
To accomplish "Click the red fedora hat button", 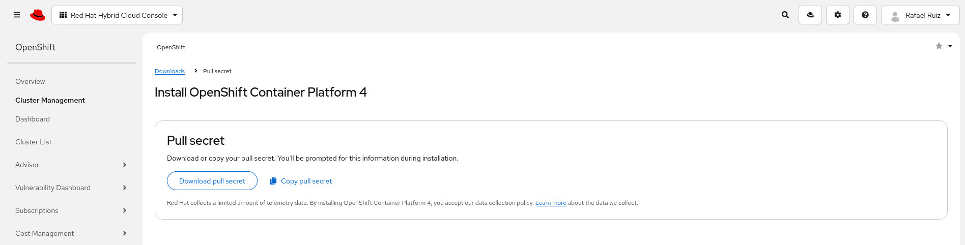I will (x=810, y=15).
